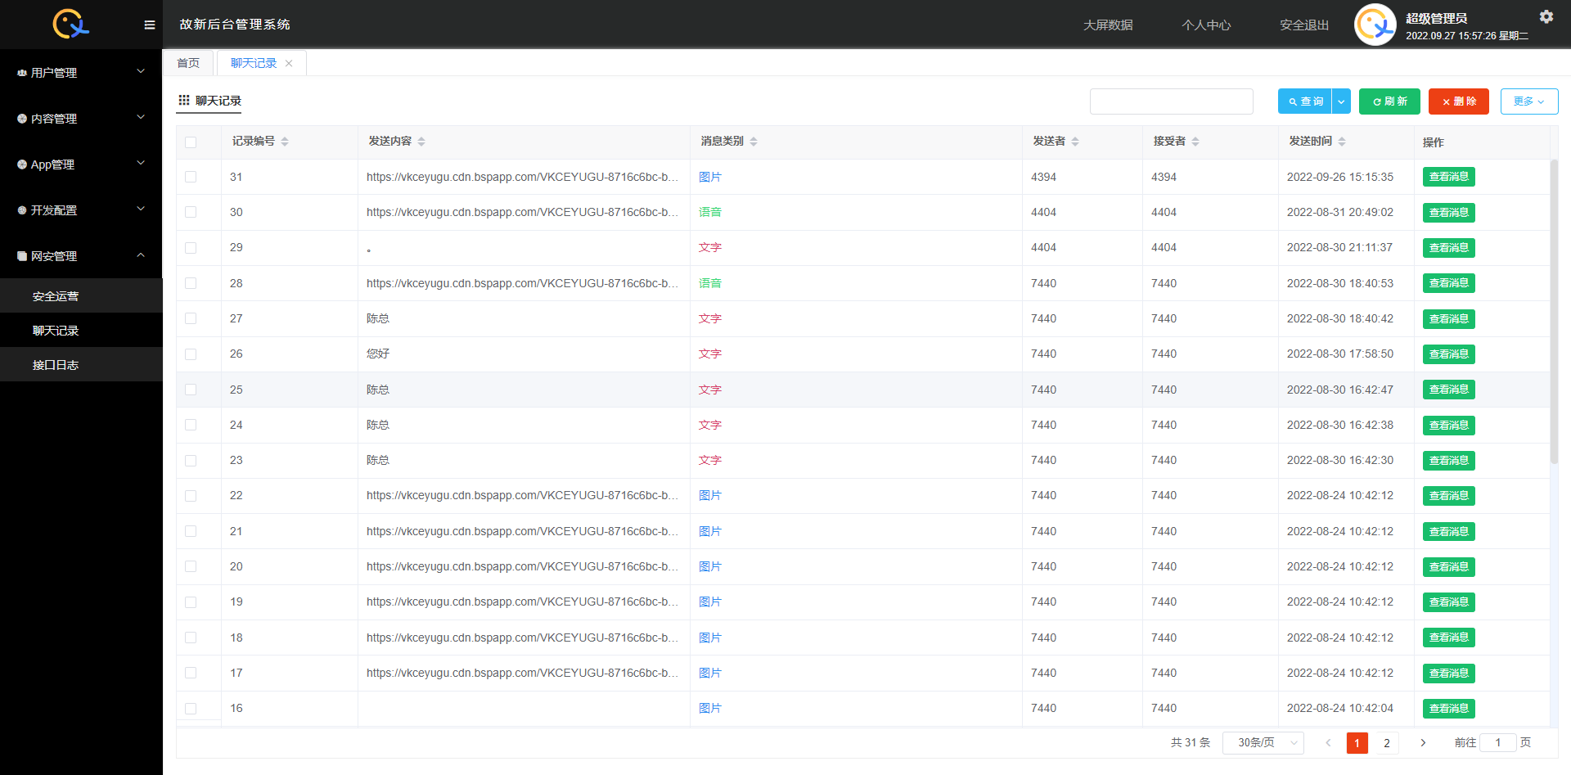The image size is (1571, 775).
Task: Open the 30条/页 page size dropdown
Action: pyautogui.click(x=1263, y=742)
